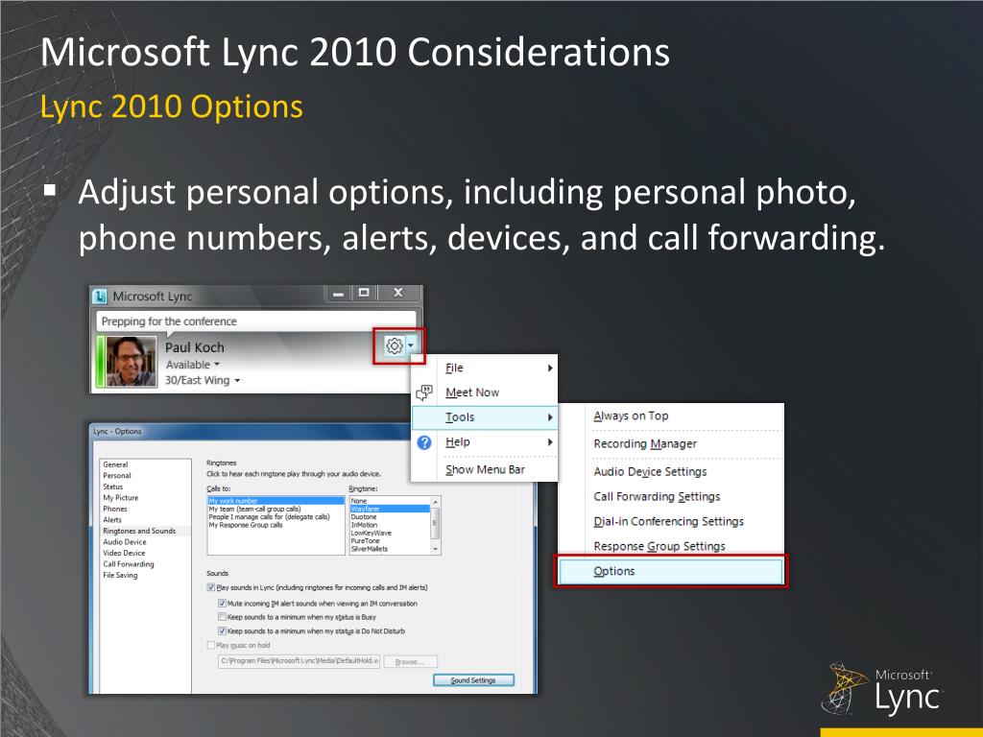This screenshot has height=737, width=983.
Task: Open Response Group Settings
Action: pos(671,546)
